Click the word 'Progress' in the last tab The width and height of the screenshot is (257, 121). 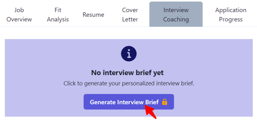(x=231, y=20)
